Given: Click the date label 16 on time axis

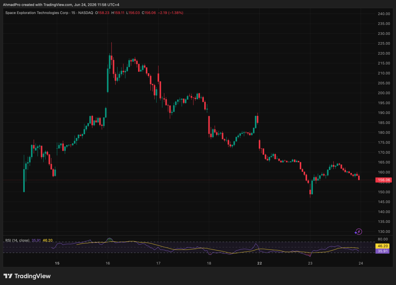Looking at the screenshot, I should point(108,263).
